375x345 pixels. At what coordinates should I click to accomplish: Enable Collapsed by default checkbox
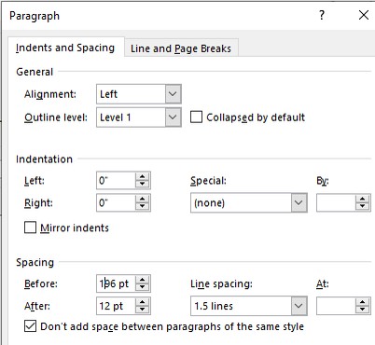196,117
